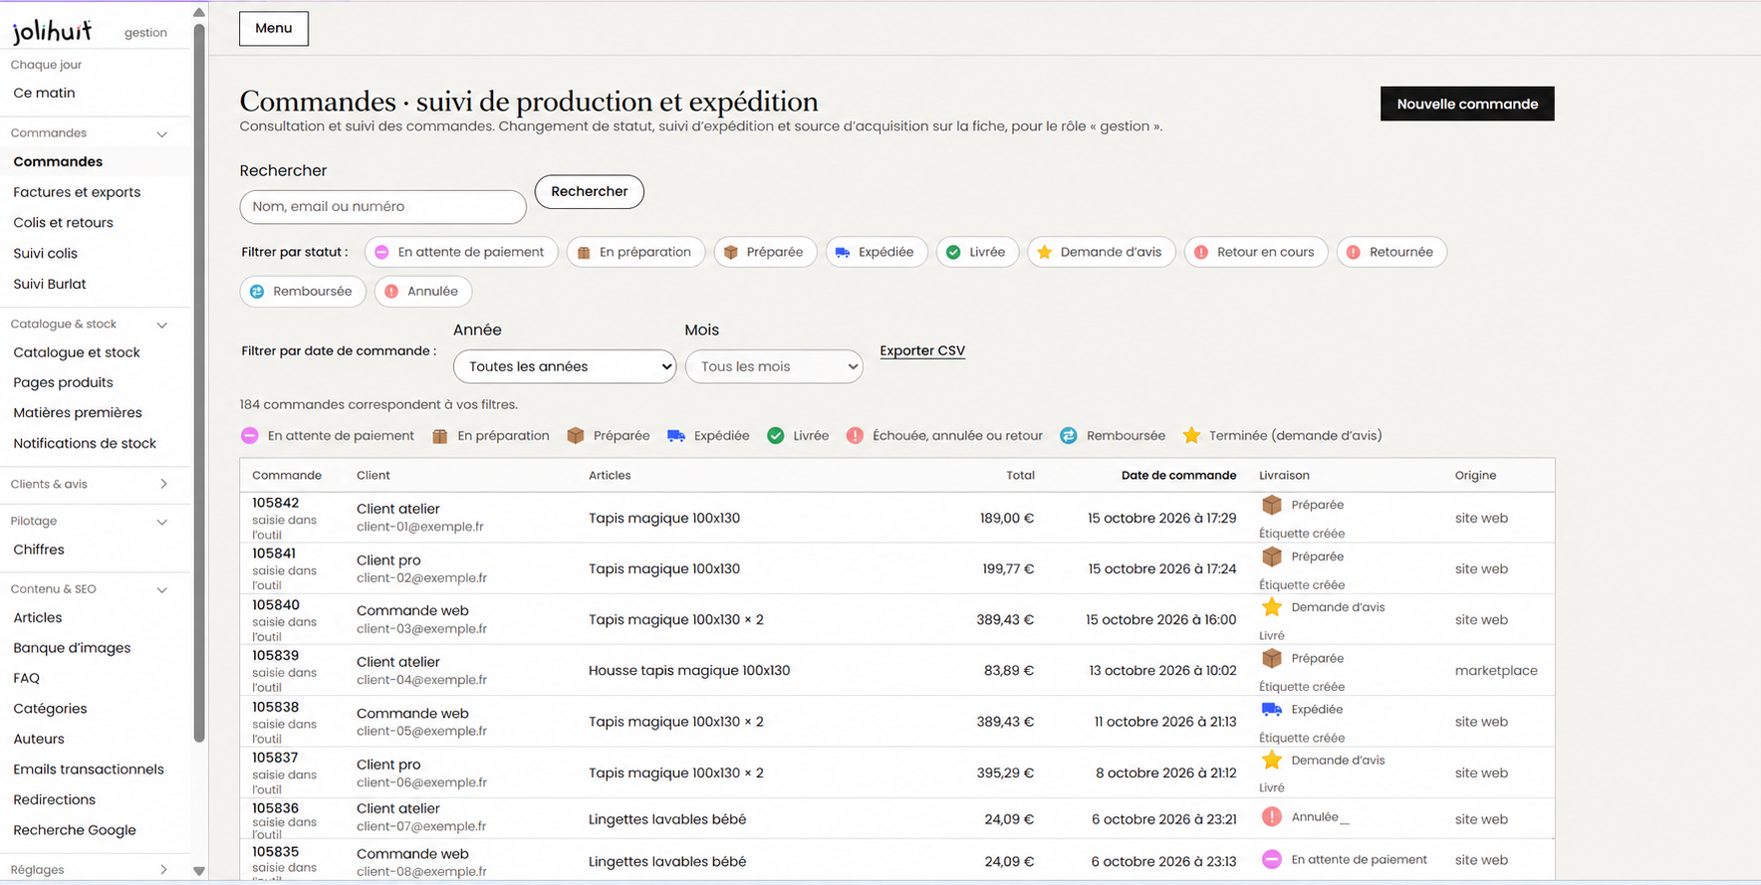Click the pink icon in order 105835 row
1761x885 pixels.
(x=1272, y=859)
